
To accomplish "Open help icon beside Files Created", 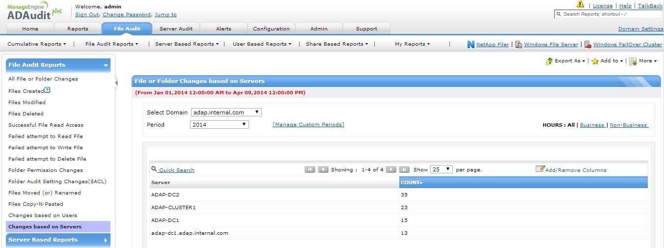I will (x=47, y=90).
